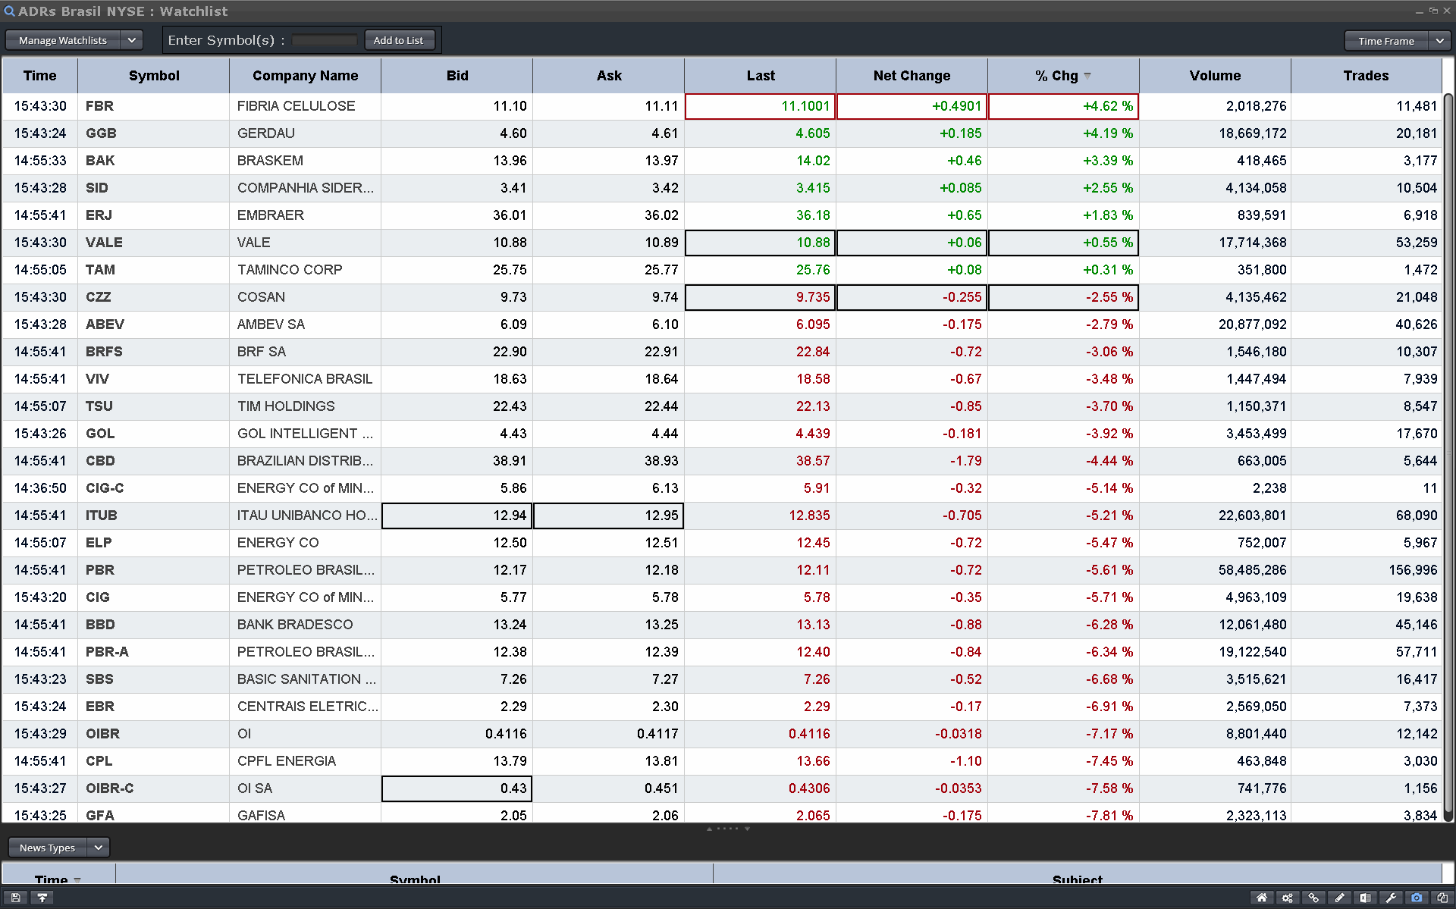Click the Enter Symbol(s) input field
Viewport: 1456px width, 909px height.
pos(325,40)
